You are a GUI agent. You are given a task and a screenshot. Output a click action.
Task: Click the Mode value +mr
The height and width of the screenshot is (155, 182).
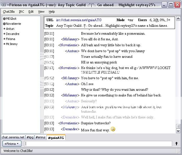pos(130,20)
